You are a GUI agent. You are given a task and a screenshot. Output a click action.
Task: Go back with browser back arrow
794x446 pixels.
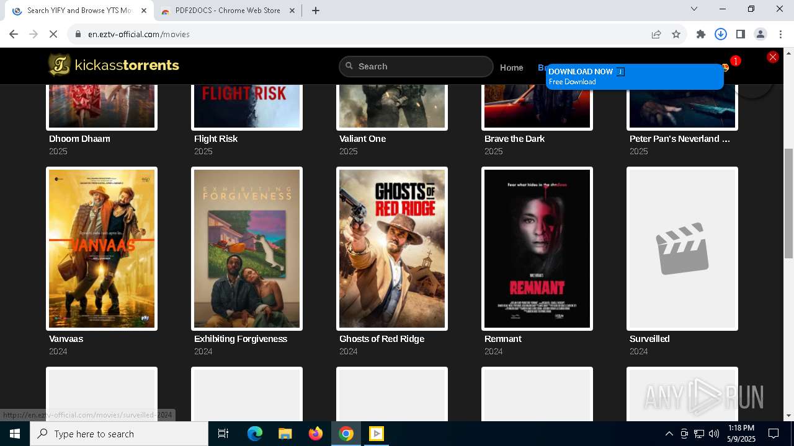point(14,34)
